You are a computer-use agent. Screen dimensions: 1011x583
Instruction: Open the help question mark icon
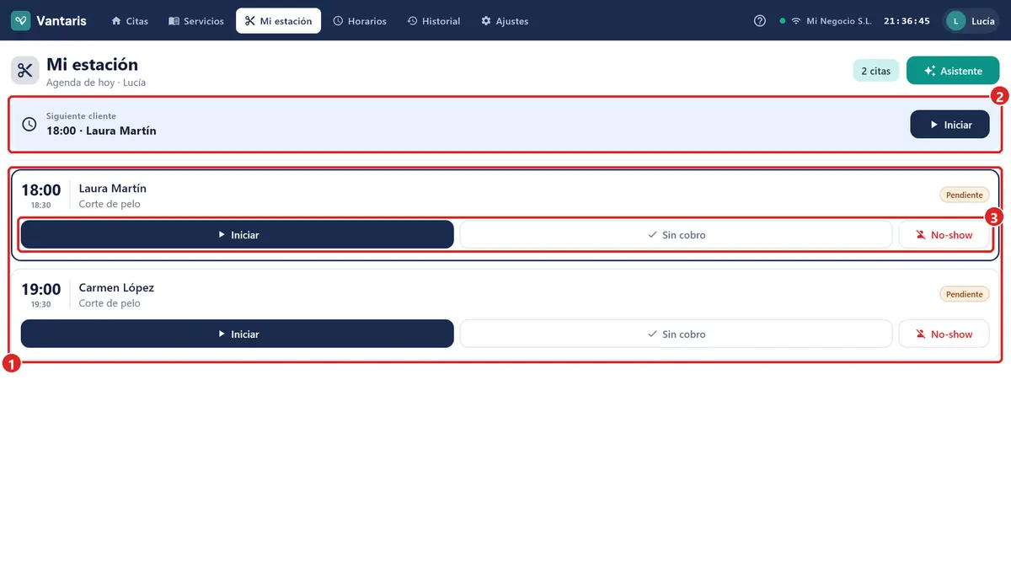(x=760, y=21)
